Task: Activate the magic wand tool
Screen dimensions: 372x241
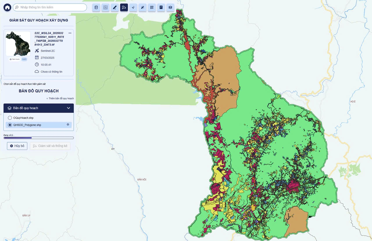Action: pyautogui.click(x=142, y=8)
